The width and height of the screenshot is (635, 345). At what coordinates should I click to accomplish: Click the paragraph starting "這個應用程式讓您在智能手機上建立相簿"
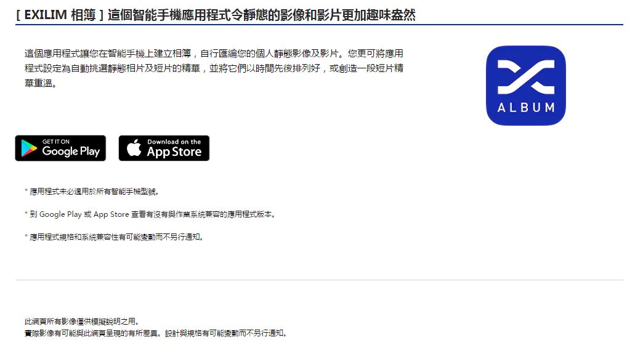point(214,68)
